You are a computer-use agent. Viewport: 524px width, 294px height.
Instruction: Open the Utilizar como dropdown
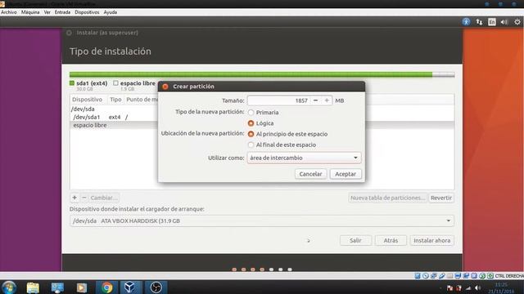(304, 158)
